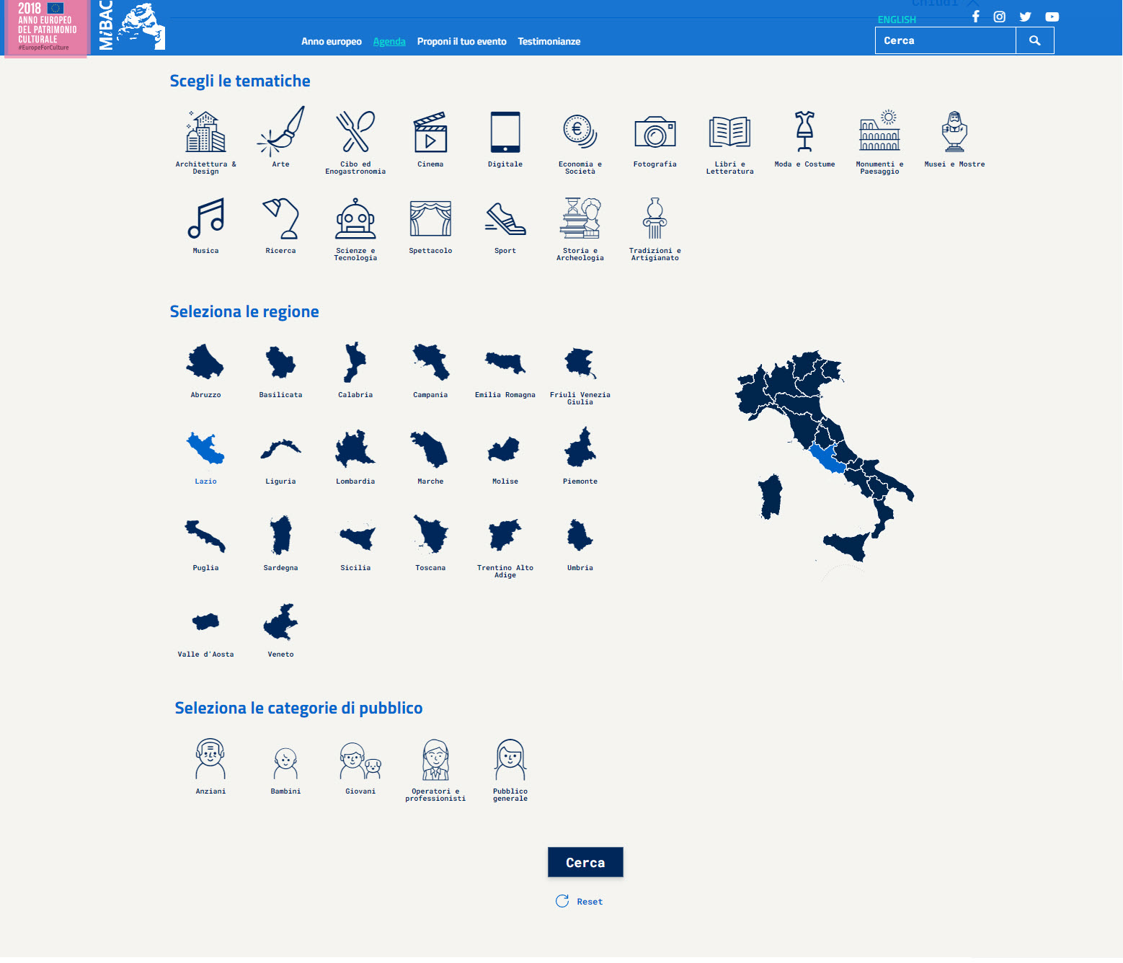The image size is (1123, 963).
Task: Choose the Sport shoe icon
Action: 505,219
